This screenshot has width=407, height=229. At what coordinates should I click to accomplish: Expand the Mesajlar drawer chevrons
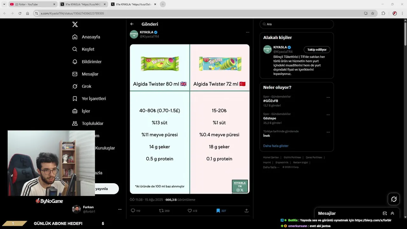[x=392, y=213]
